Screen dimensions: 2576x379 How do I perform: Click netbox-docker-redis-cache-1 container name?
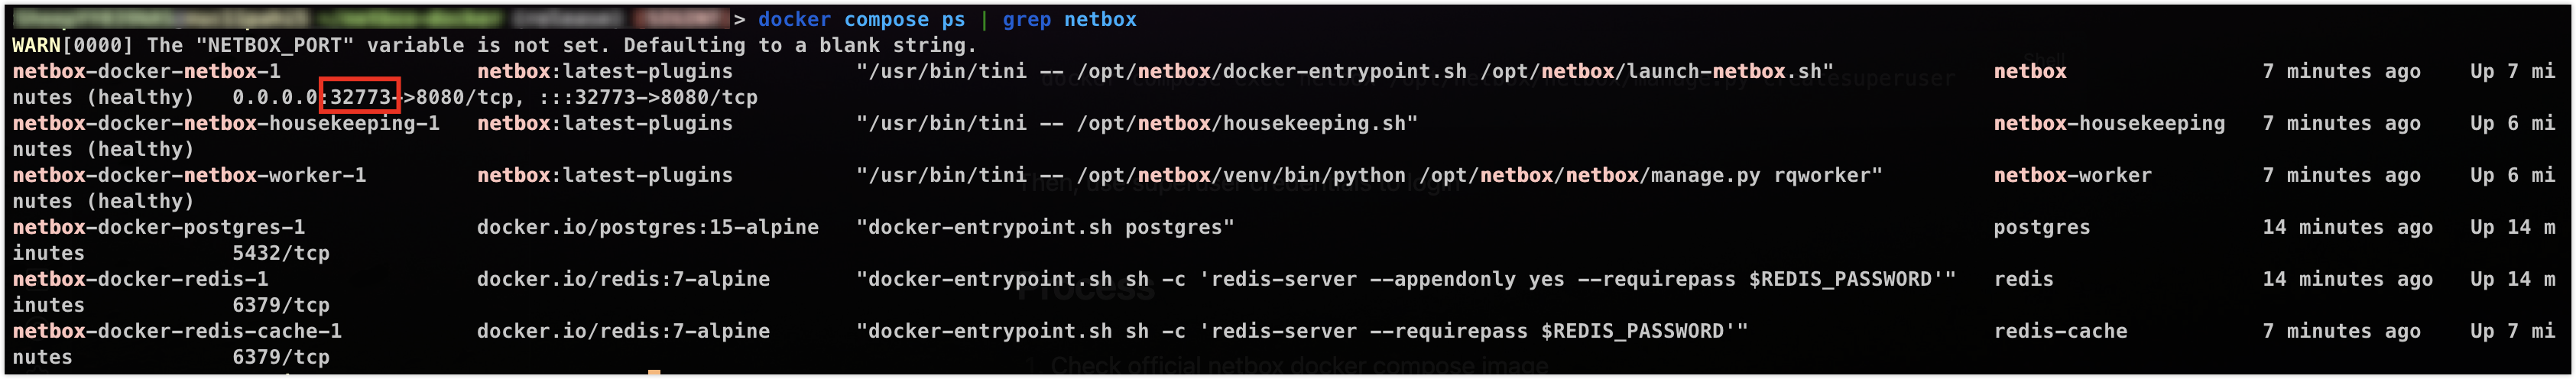[177, 331]
